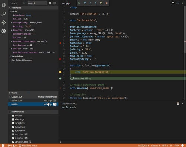Restart the debug session
The image size is (186, 147).
101,3
